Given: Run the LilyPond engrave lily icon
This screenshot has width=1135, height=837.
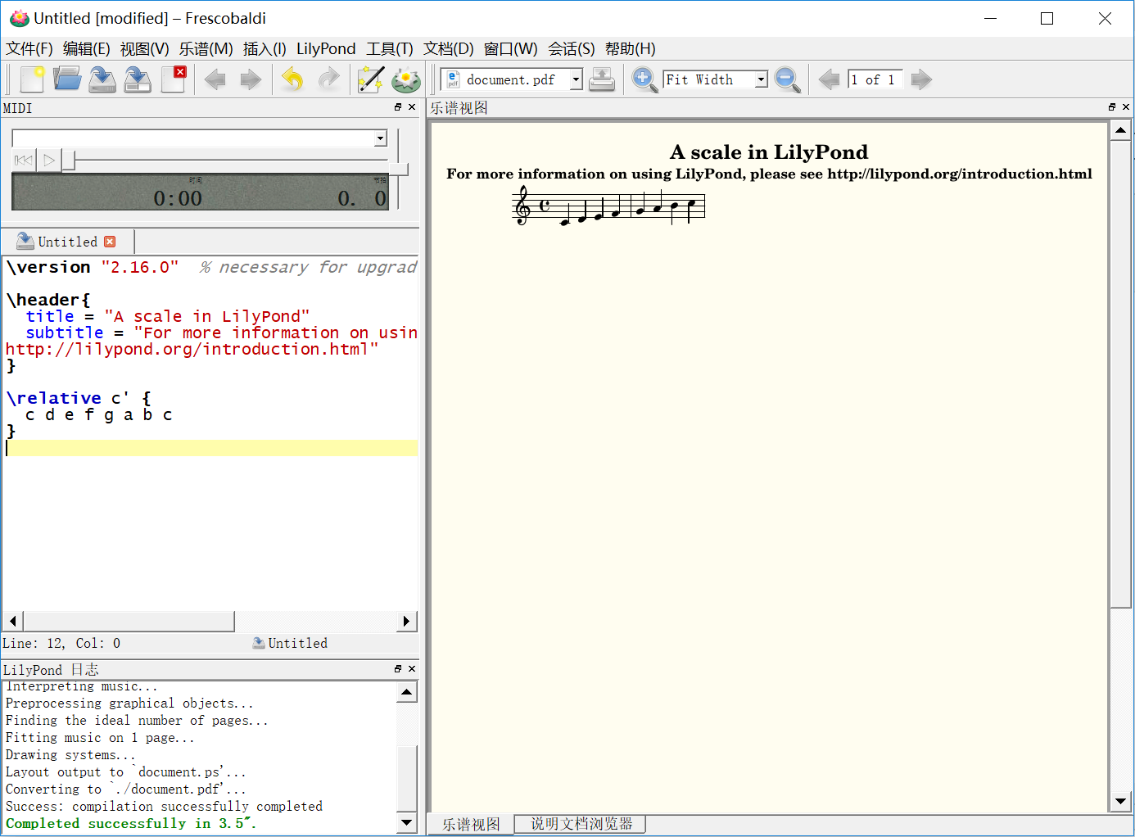Looking at the screenshot, I should pos(405,79).
